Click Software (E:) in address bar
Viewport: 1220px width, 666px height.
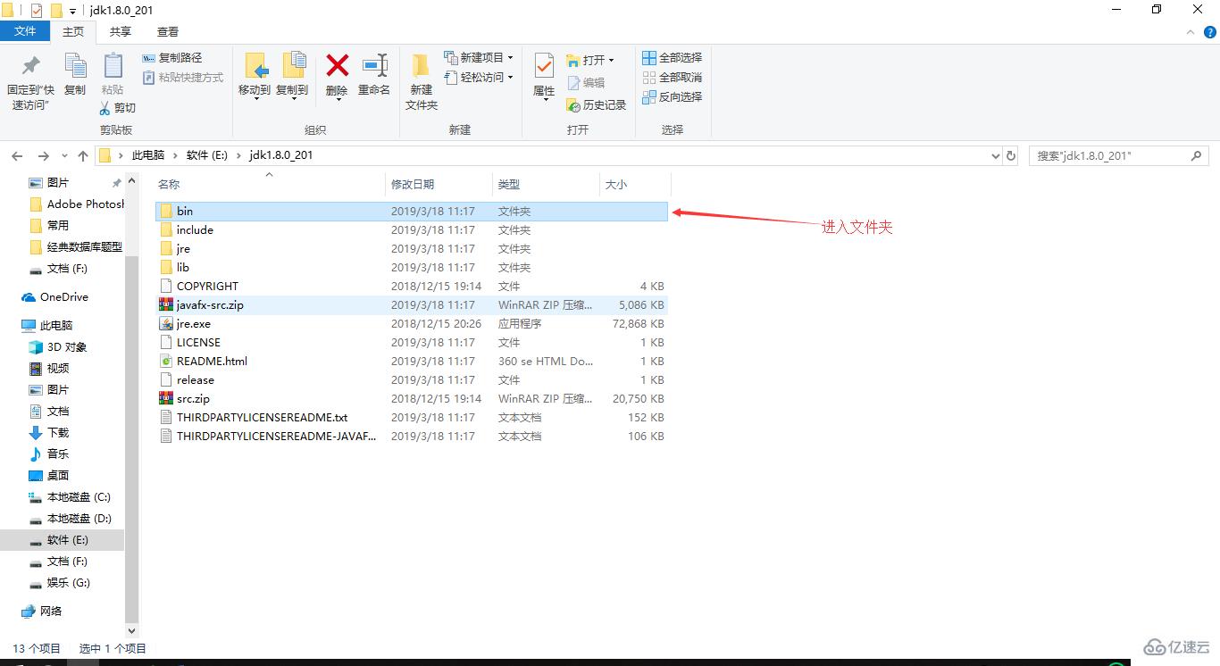(x=207, y=155)
